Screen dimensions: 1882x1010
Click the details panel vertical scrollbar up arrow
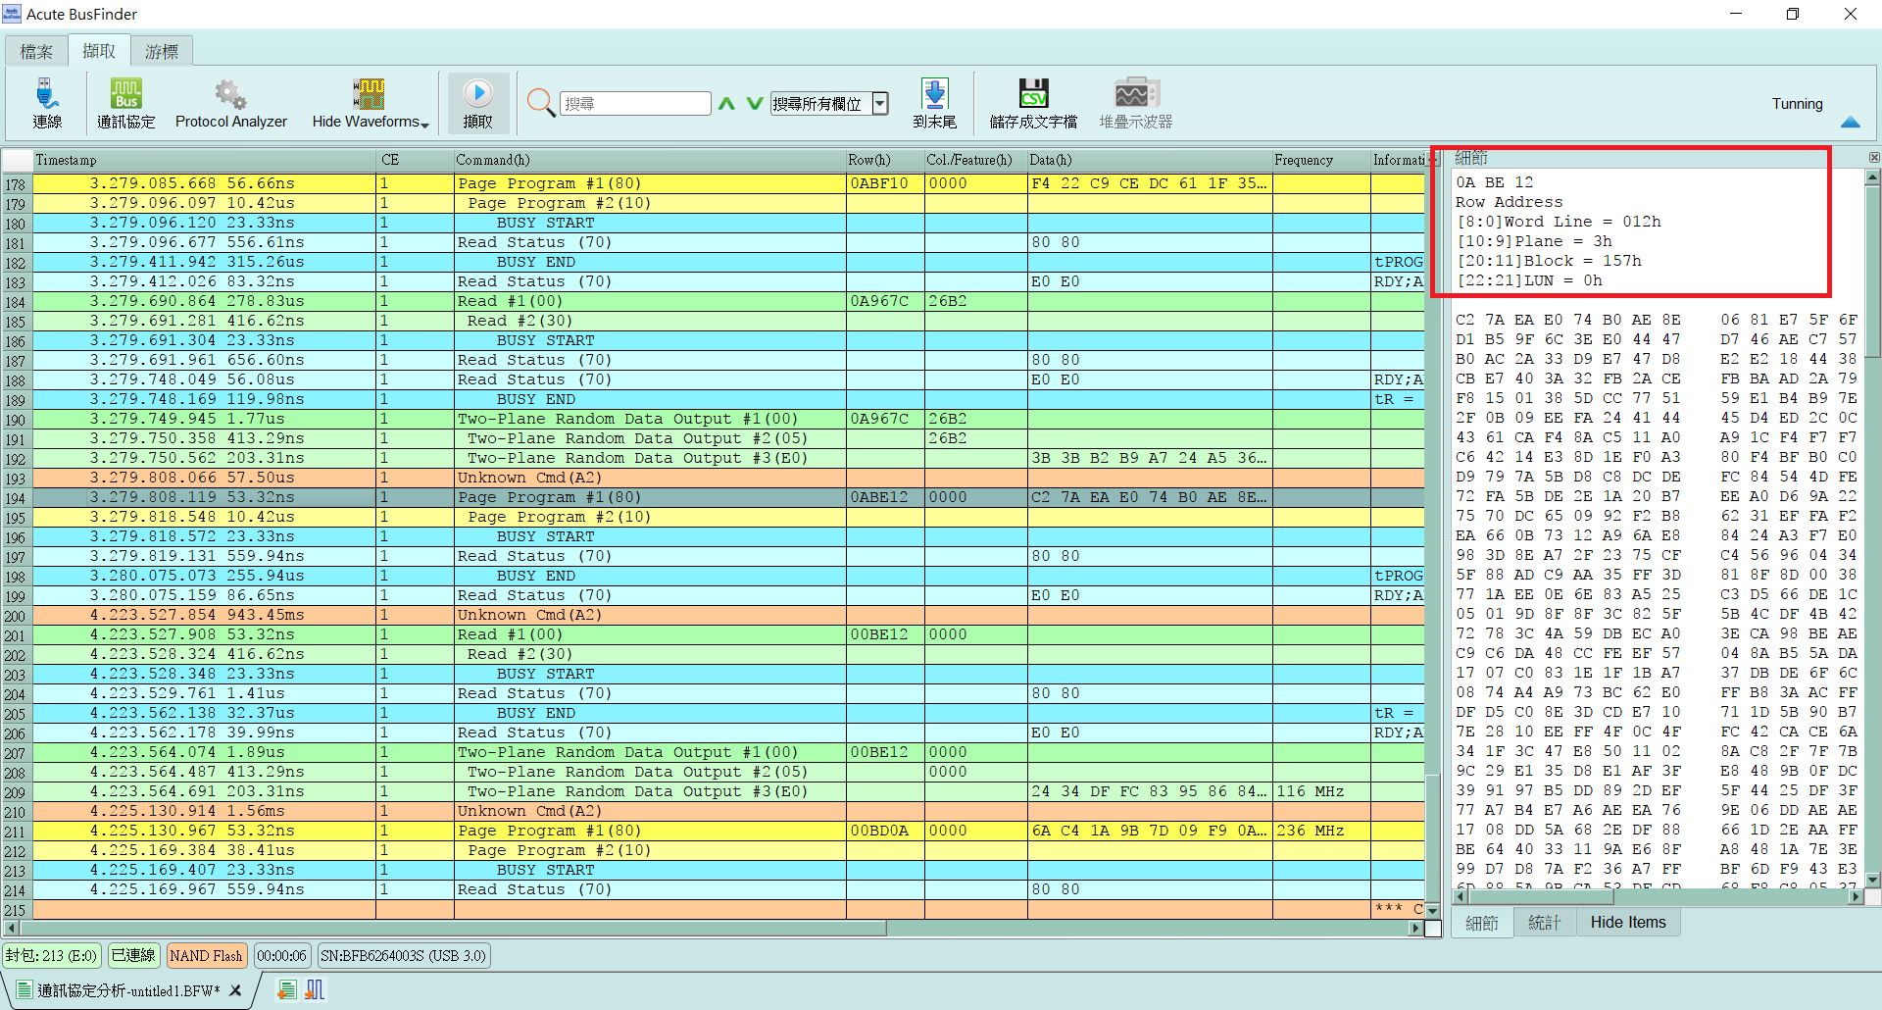[x=1872, y=177]
